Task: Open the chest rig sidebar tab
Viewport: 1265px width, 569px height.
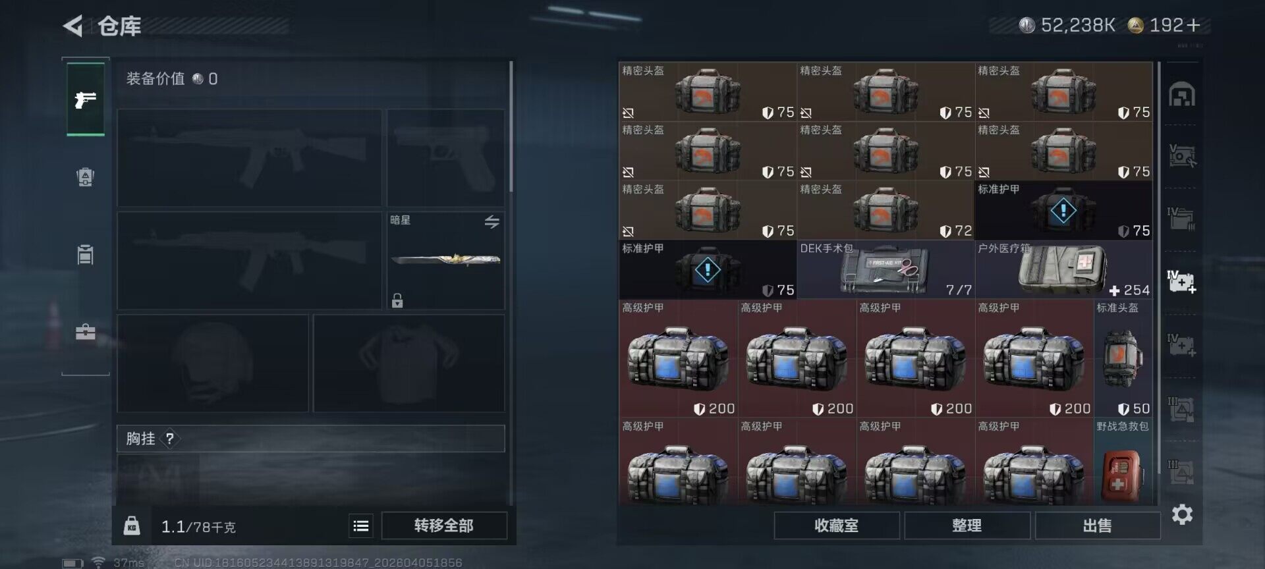Action: (x=86, y=254)
